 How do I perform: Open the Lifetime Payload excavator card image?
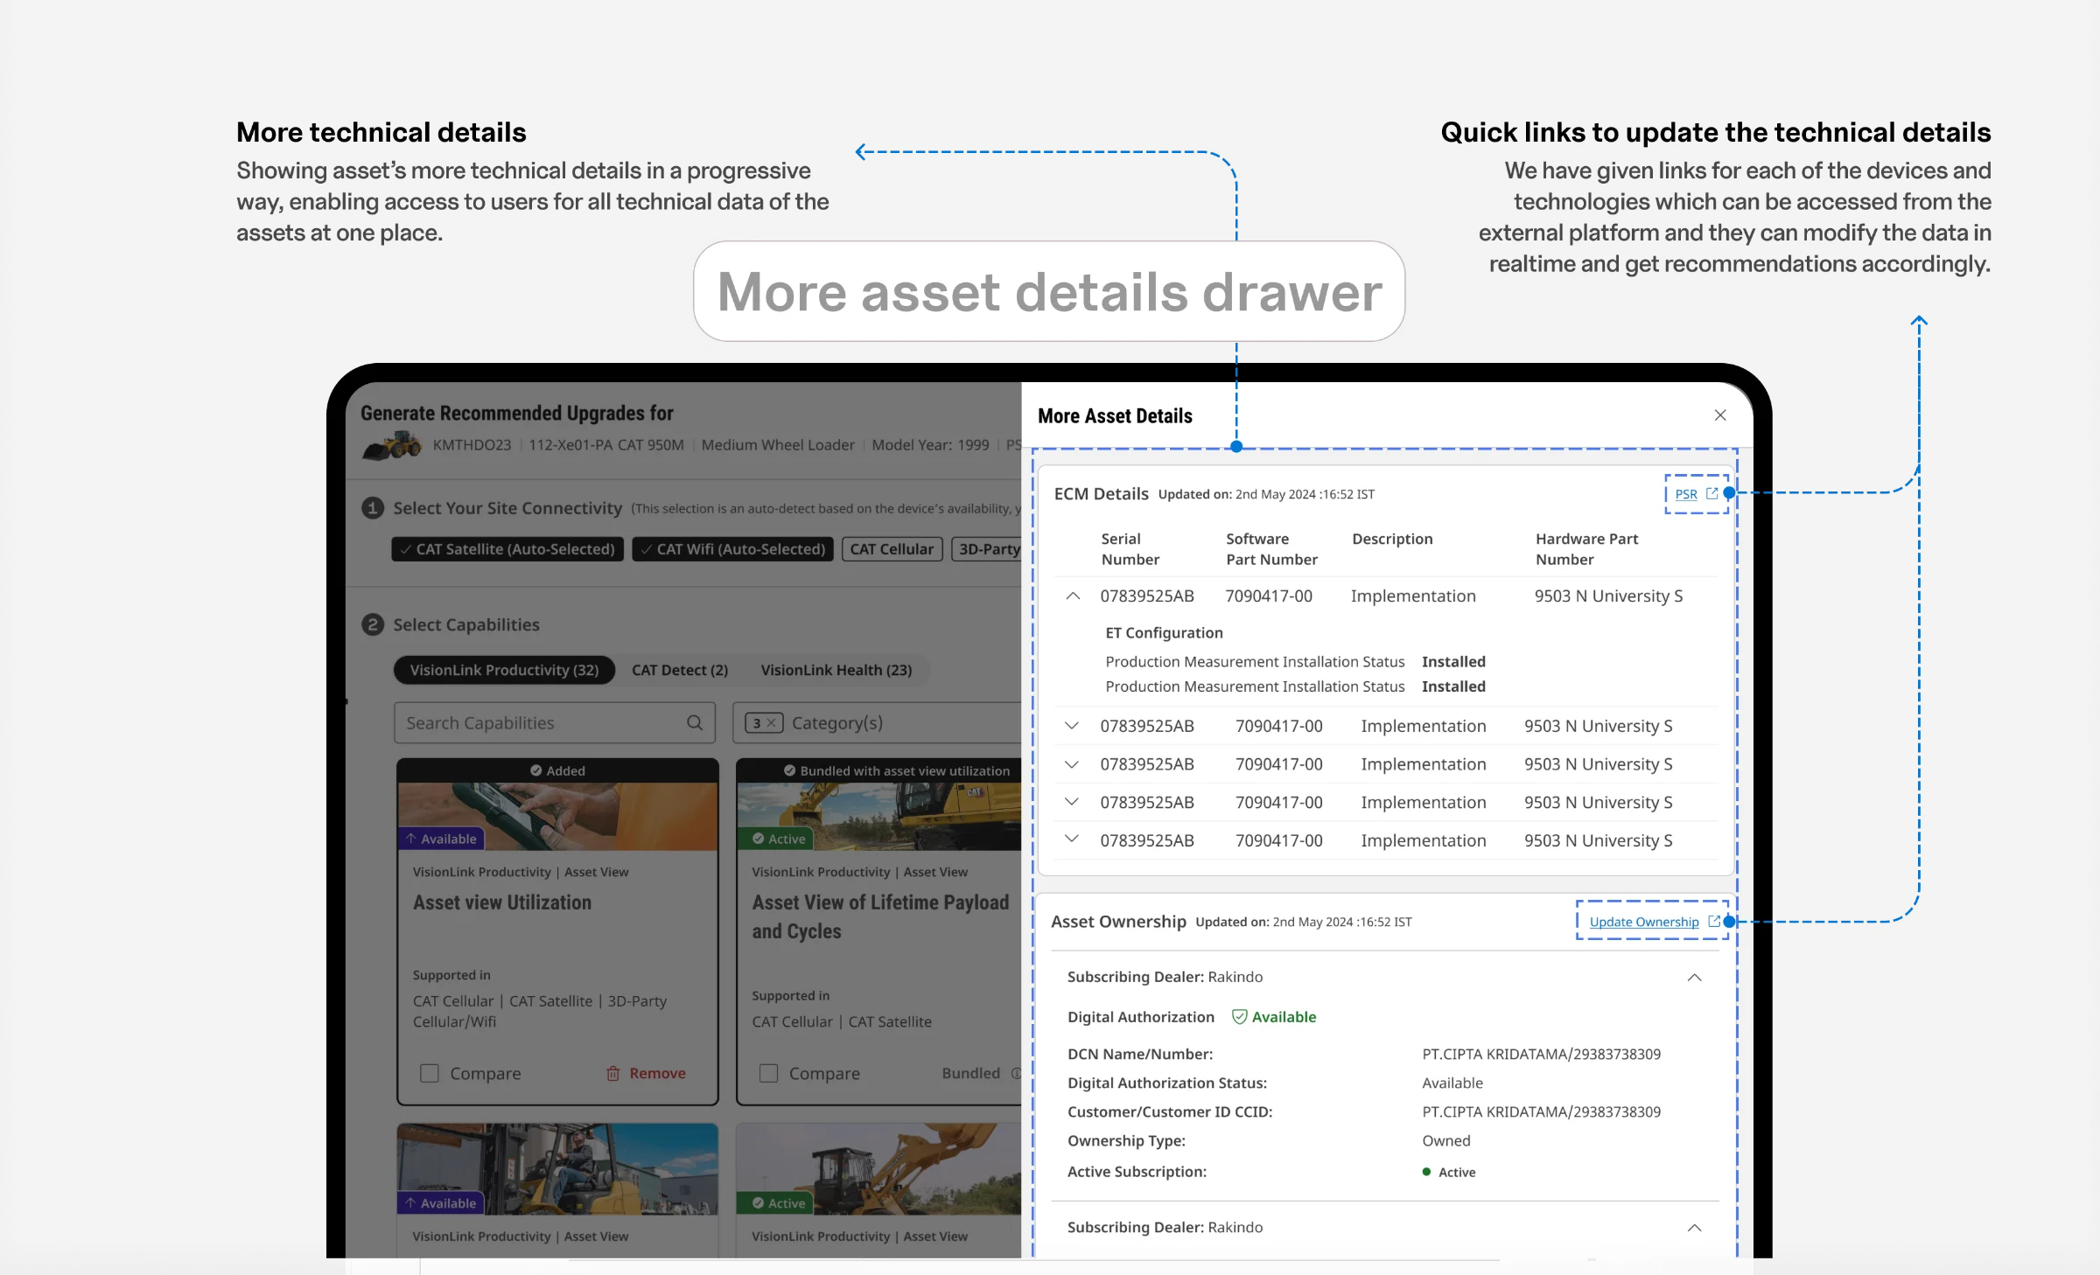(x=879, y=816)
